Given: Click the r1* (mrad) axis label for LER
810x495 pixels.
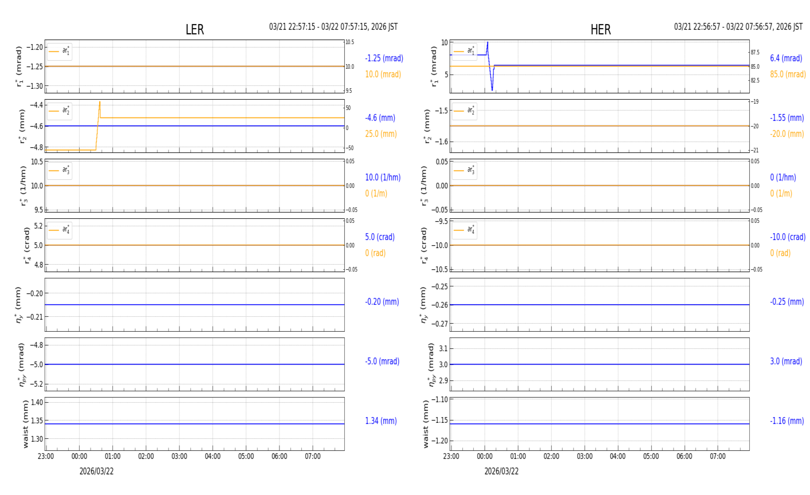Looking at the screenshot, I should 20,66.
